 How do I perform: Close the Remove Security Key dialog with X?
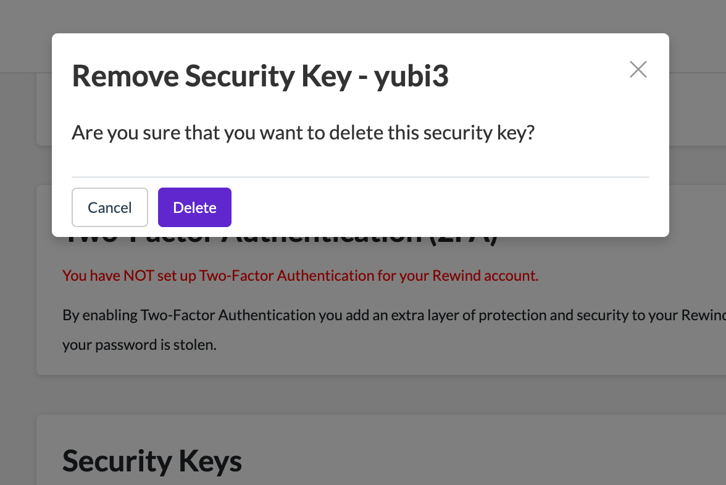point(638,70)
